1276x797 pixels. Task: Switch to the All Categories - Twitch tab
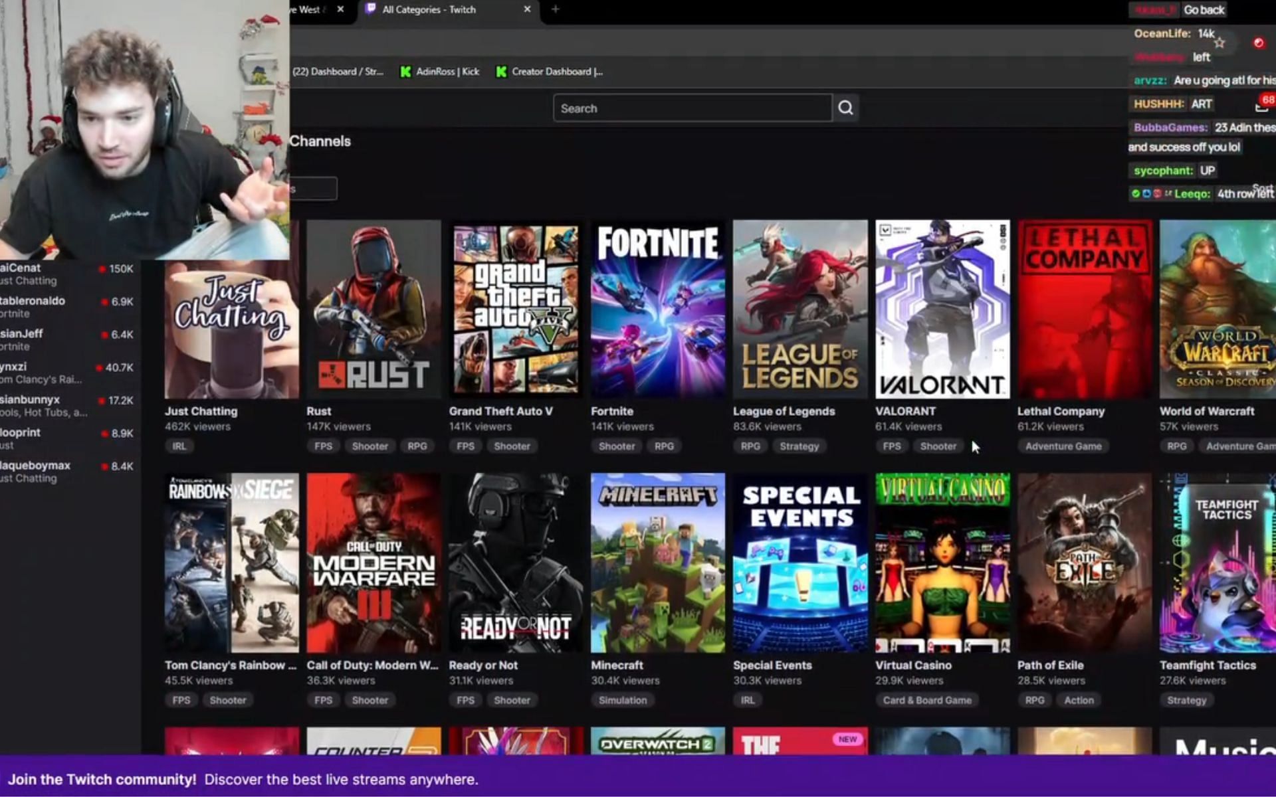click(449, 9)
